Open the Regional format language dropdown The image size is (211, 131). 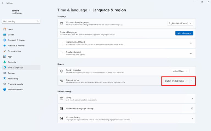click(176, 81)
